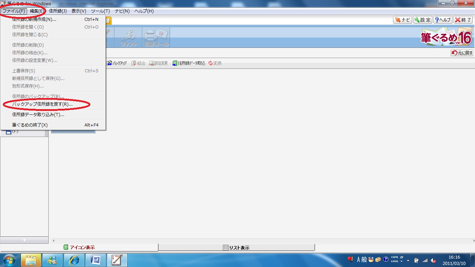Choose 住所録の結合(K)... menu entry
Image resolution: width=475 pixels, height=267 pixels.
point(53,53)
